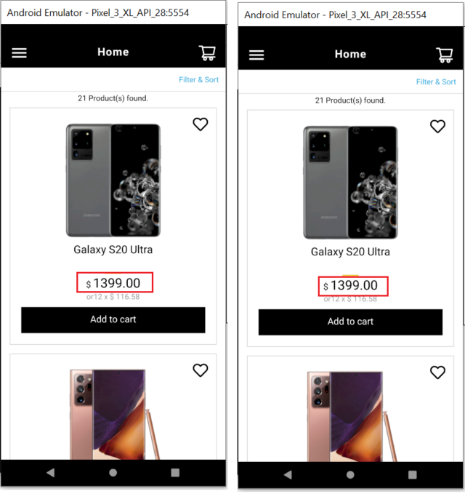
Task: Favorite Galaxy S20 Ultra in left emulator
Action: point(201,124)
